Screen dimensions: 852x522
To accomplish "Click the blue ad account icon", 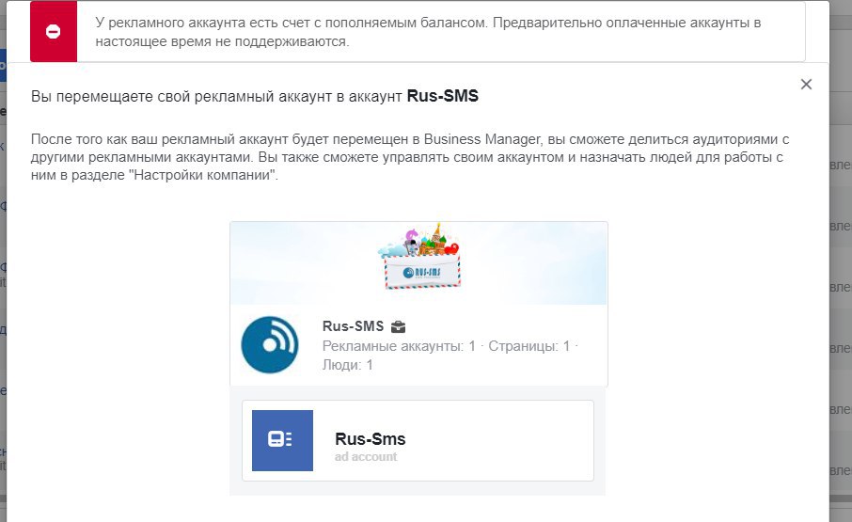I will click(x=282, y=440).
